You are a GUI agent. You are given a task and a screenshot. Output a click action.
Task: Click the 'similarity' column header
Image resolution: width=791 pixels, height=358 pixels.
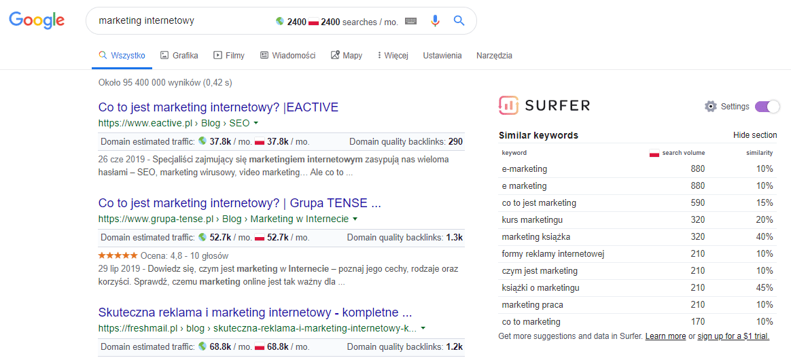pos(760,153)
